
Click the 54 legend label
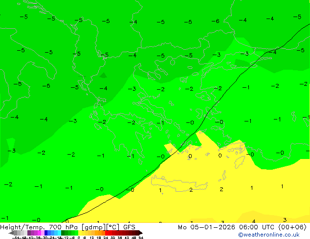point(141,238)
